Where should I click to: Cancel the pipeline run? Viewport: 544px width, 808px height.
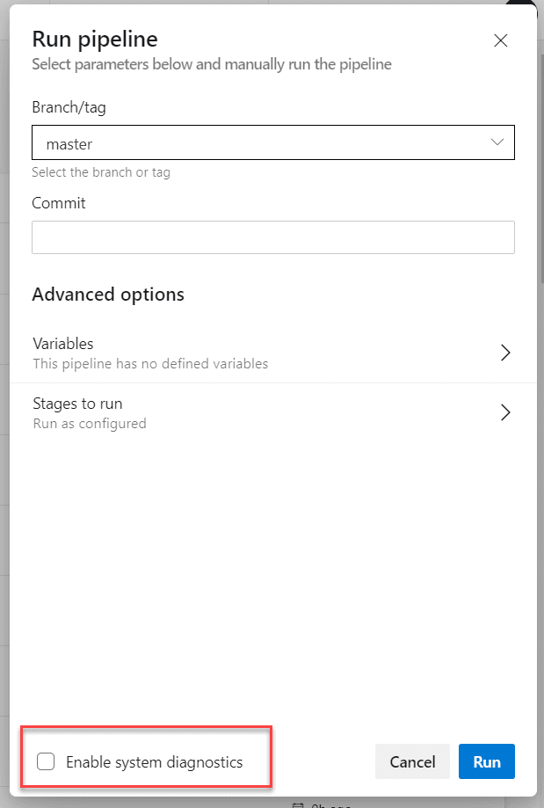[412, 761]
